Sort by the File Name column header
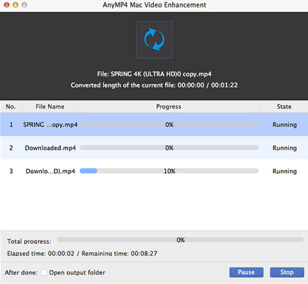 (50, 107)
